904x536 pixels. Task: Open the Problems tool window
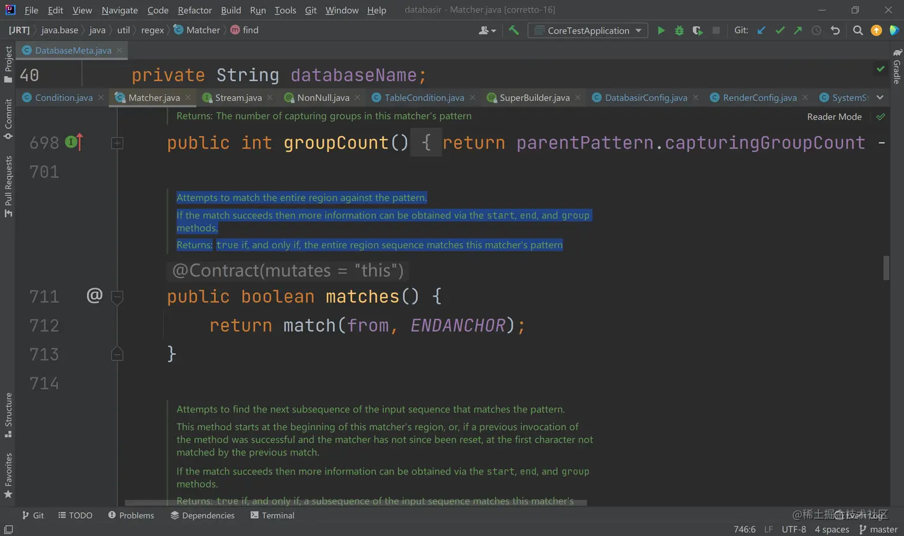click(131, 515)
